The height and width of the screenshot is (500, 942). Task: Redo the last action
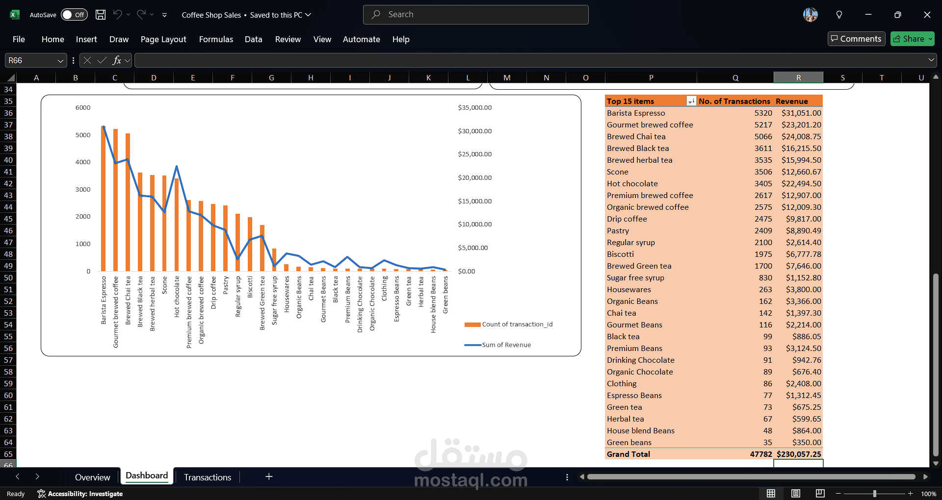coord(141,15)
